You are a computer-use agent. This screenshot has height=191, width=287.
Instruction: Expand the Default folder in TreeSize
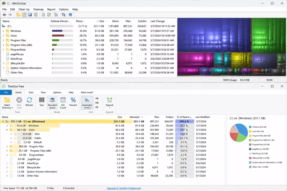click(11, 142)
